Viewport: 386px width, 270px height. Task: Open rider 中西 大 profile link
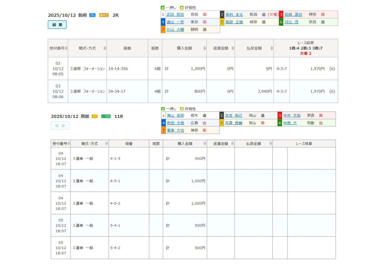point(291,123)
